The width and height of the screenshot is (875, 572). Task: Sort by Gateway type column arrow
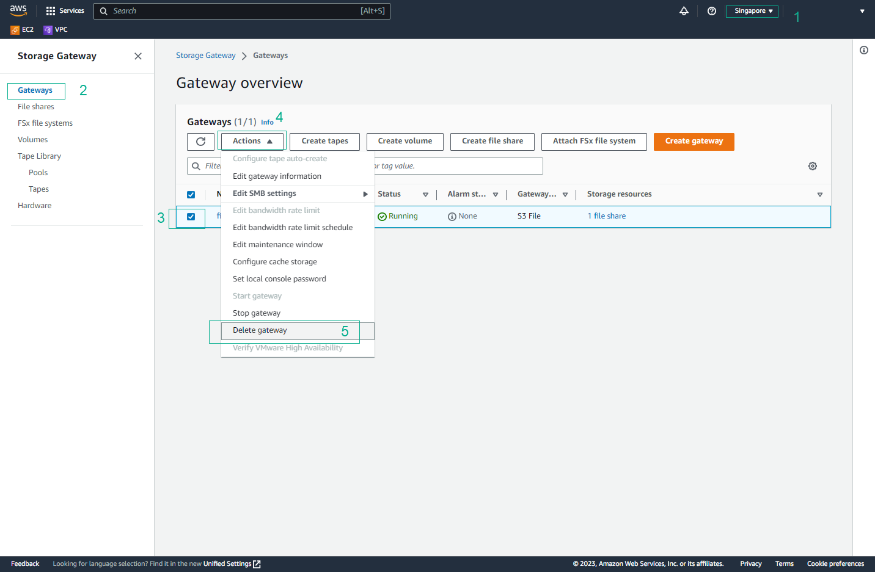coord(565,195)
